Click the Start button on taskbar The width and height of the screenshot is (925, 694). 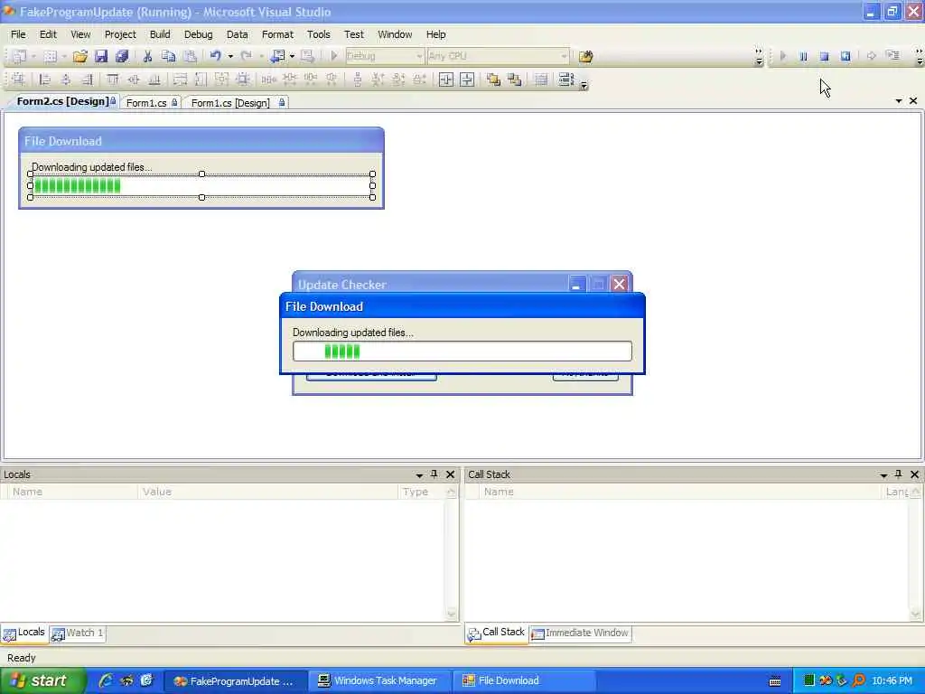pyautogui.click(x=42, y=680)
